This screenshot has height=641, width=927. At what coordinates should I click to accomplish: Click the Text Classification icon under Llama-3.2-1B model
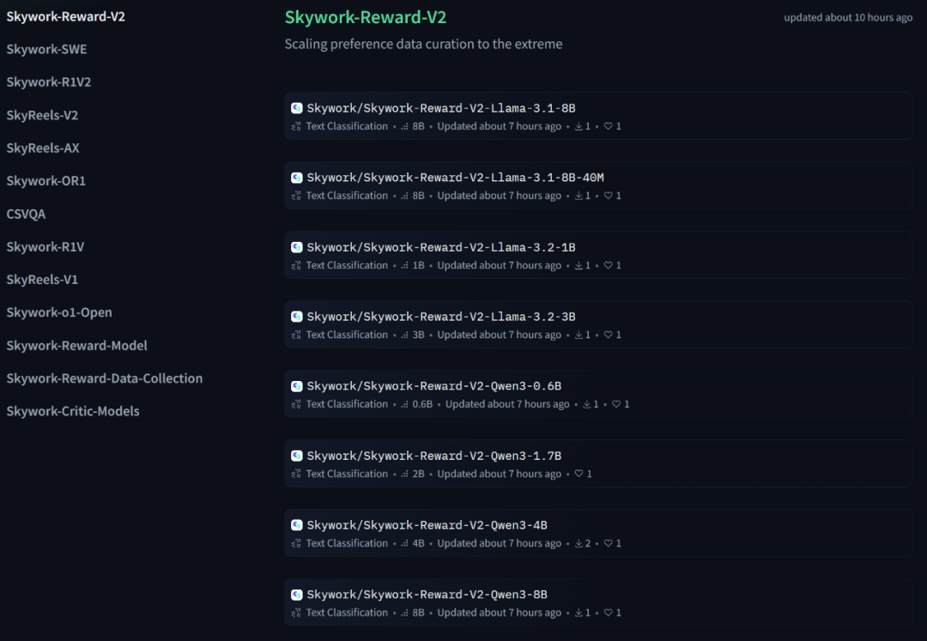pyautogui.click(x=296, y=265)
